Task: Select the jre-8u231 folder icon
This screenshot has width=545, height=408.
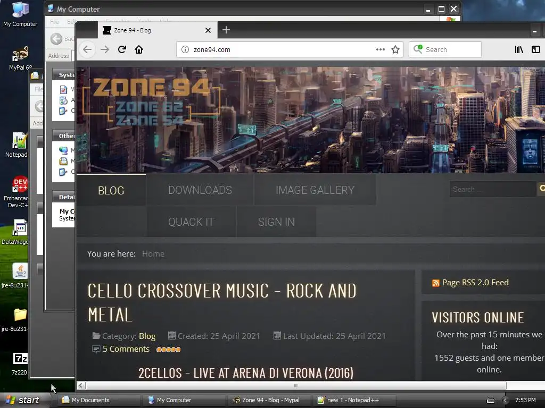Action: [x=16, y=320]
